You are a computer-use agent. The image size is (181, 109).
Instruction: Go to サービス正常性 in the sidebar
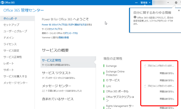13,57
